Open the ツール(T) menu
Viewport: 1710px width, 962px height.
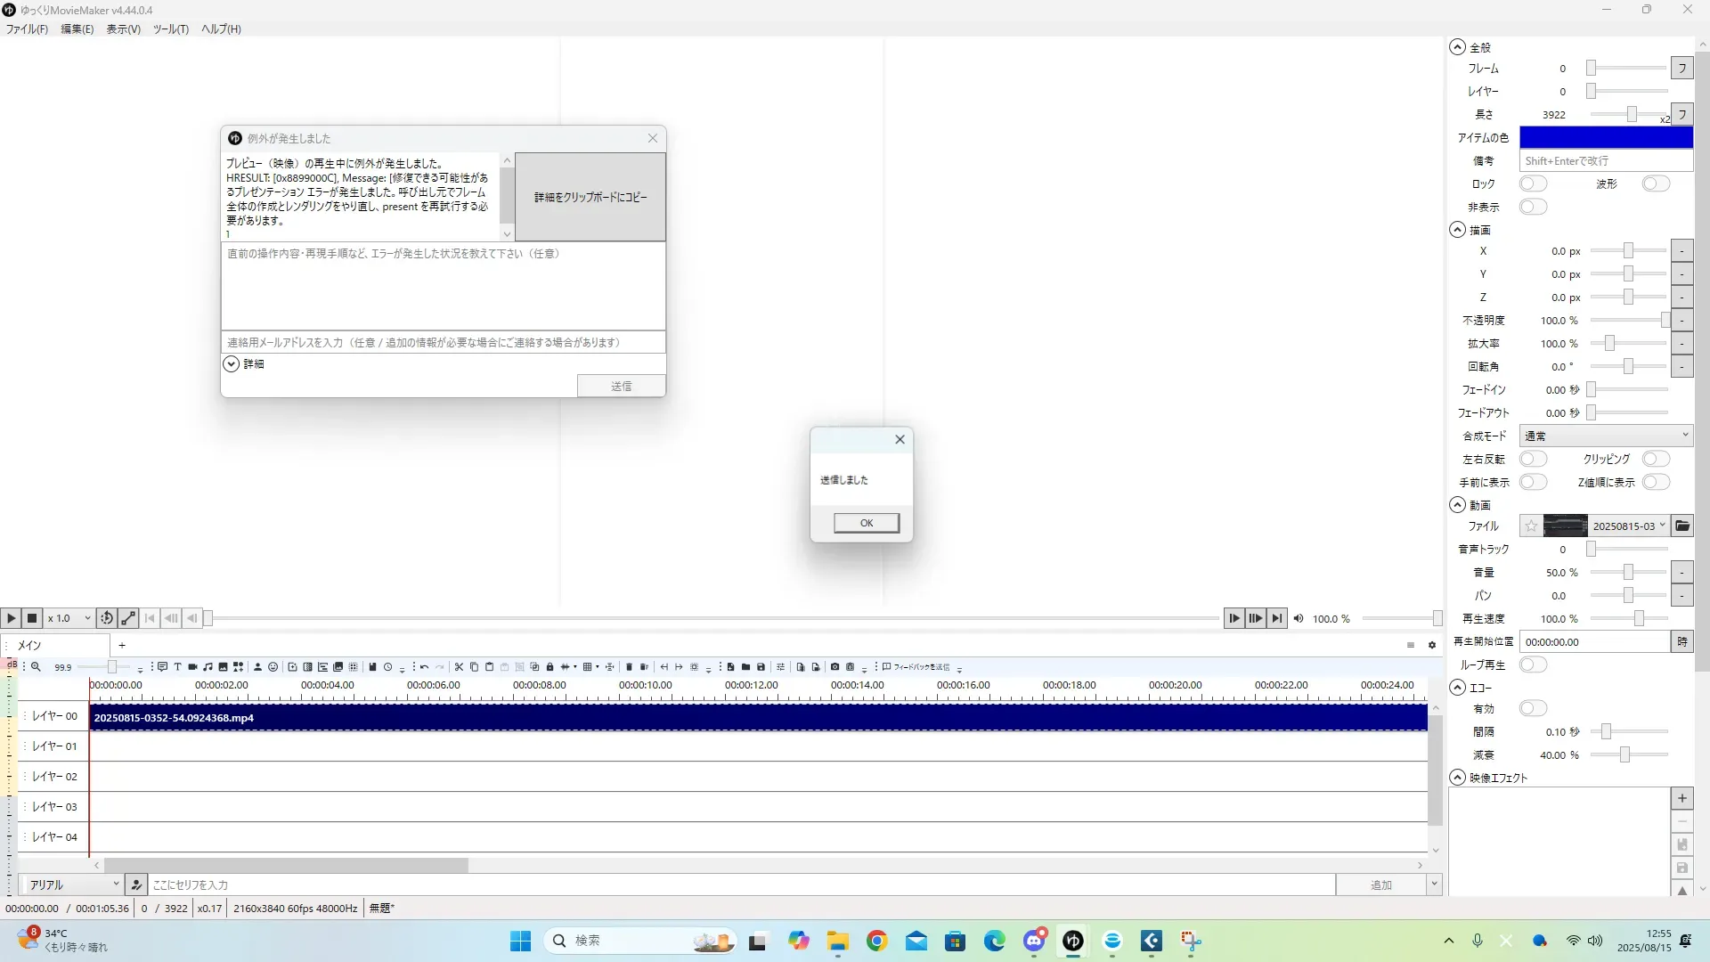point(170,29)
